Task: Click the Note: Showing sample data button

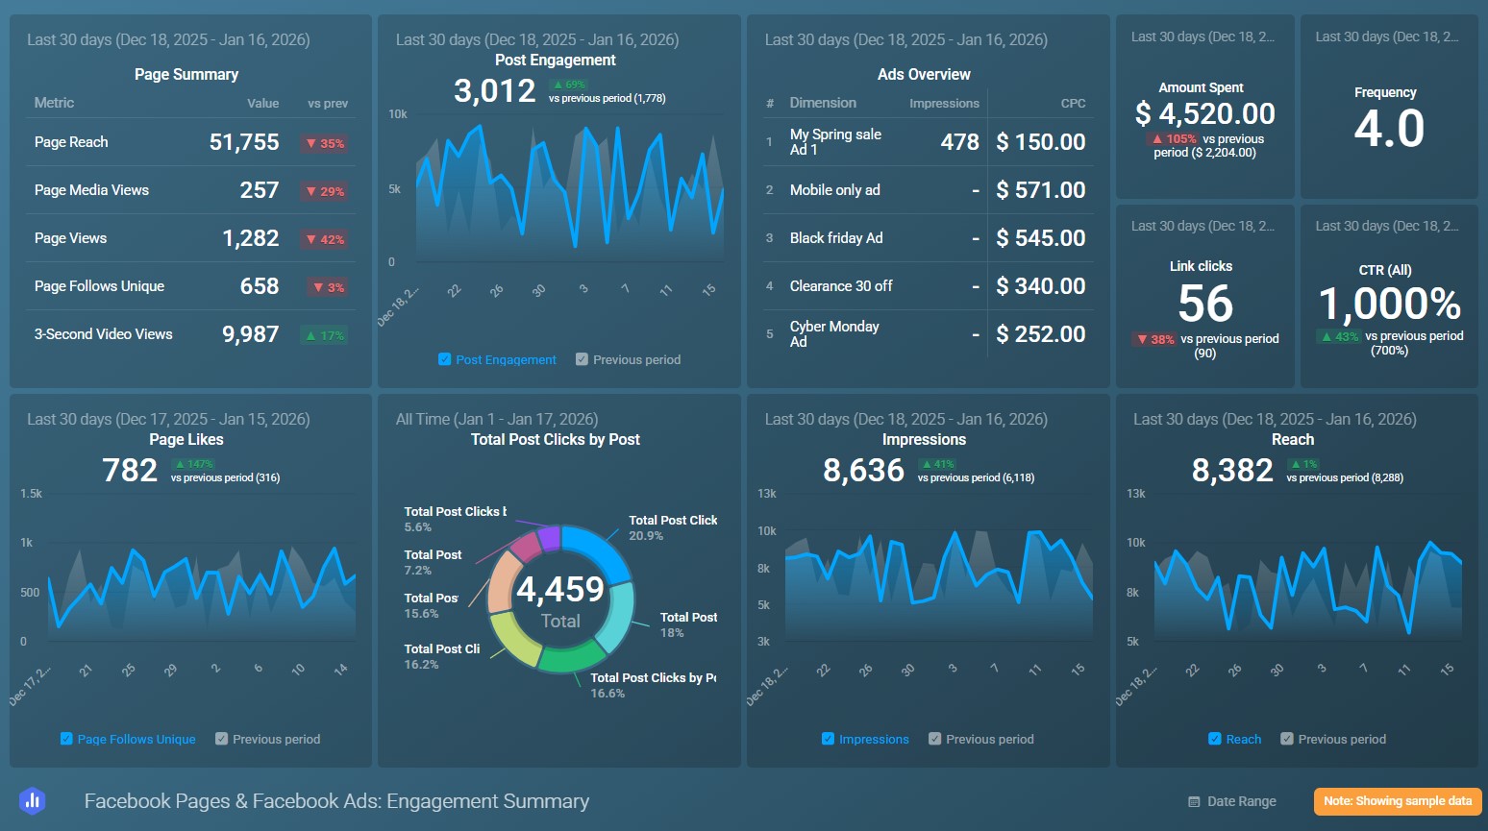Action: tap(1397, 800)
